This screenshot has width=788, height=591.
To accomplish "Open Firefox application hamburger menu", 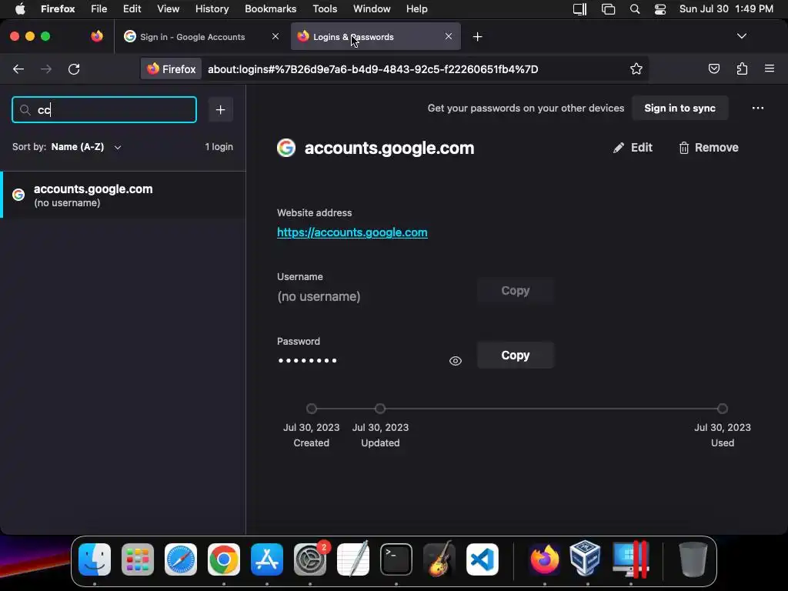I will [x=769, y=68].
